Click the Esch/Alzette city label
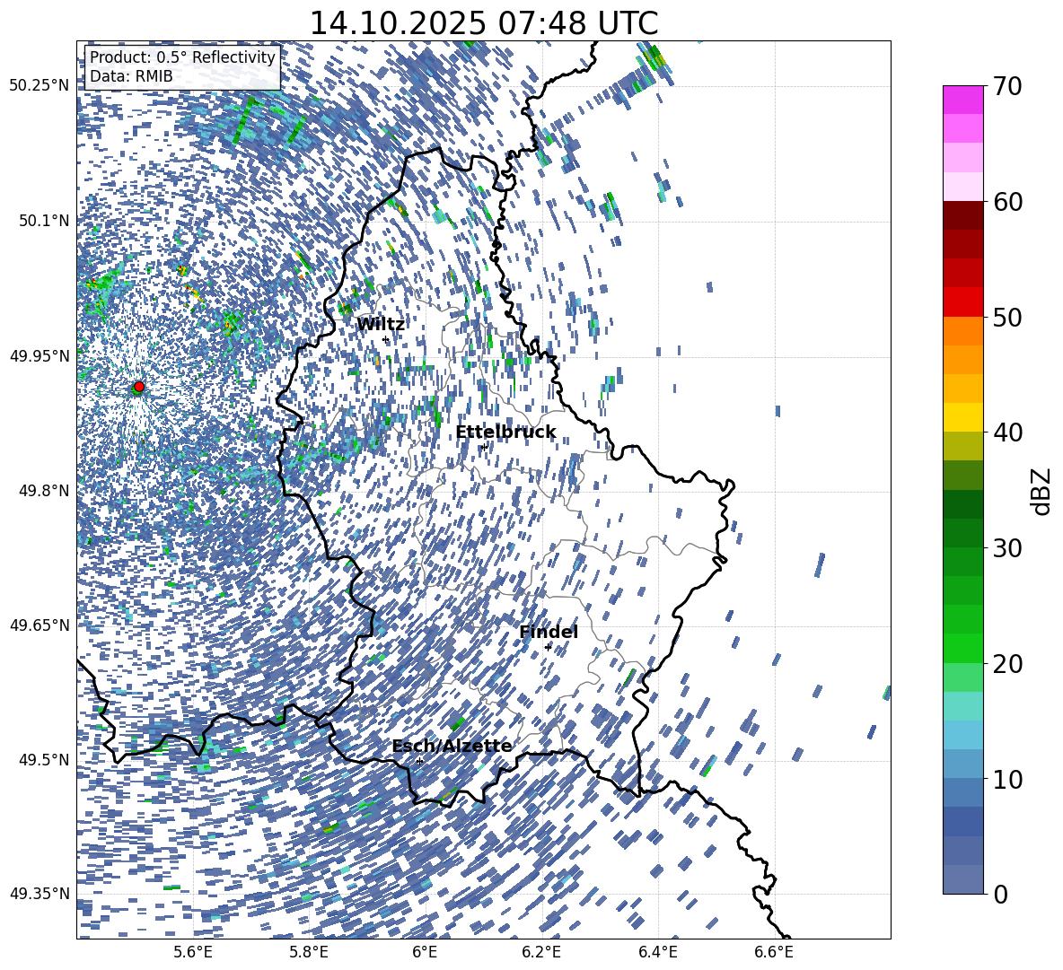The width and height of the screenshot is (1063, 970). tap(452, 746)
